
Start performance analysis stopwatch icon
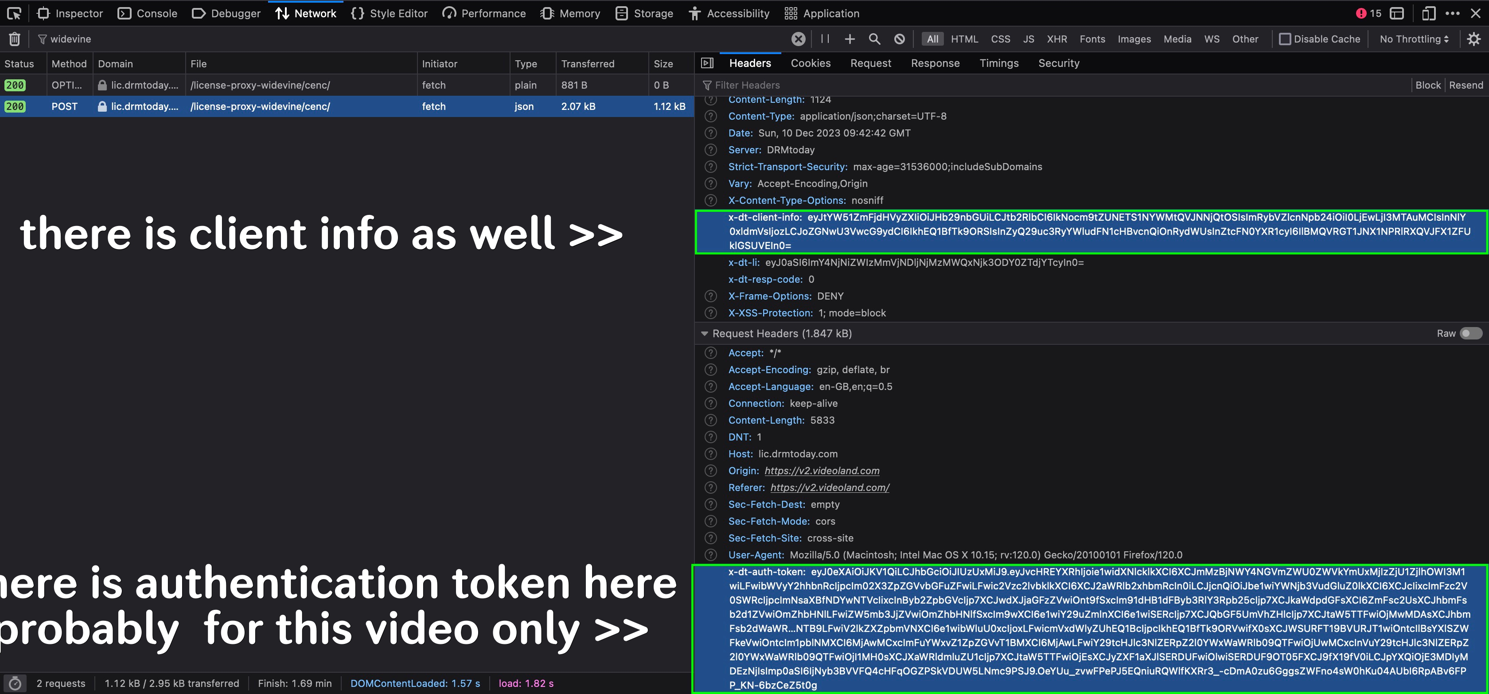pyautogui.click(x=15, y=683)
